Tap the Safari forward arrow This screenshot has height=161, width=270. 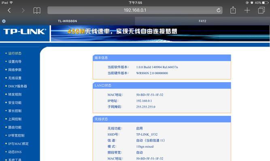[23, 10]
